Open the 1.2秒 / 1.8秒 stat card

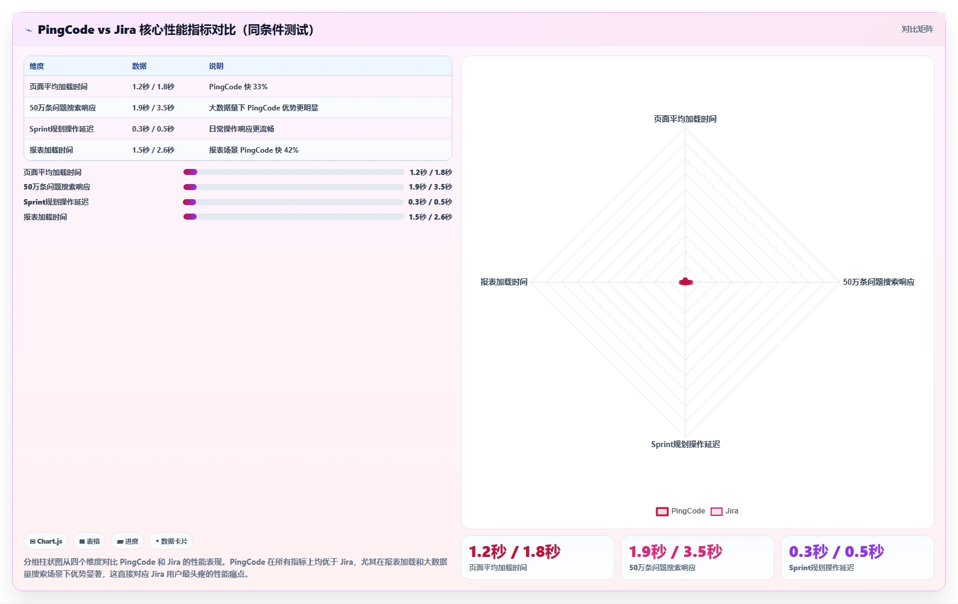[538, 558]
